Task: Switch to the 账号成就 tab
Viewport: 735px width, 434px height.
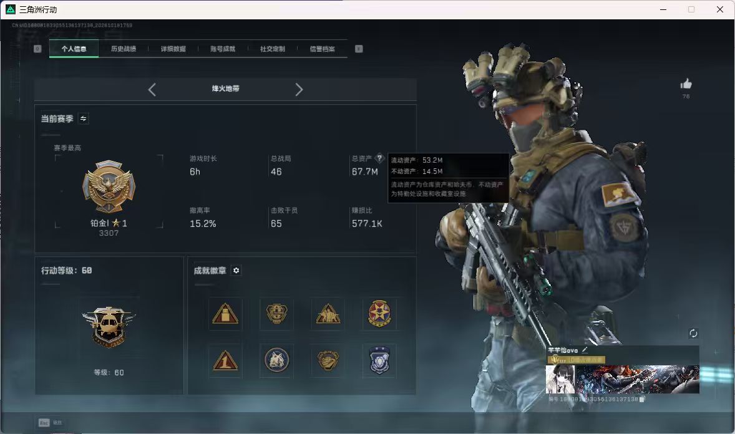Action: coord(223,49)
